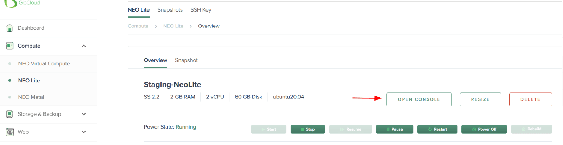The image size is (563, 145).
Task: Stop the Staging-NeoLite instance
Action: click(308, 129)
